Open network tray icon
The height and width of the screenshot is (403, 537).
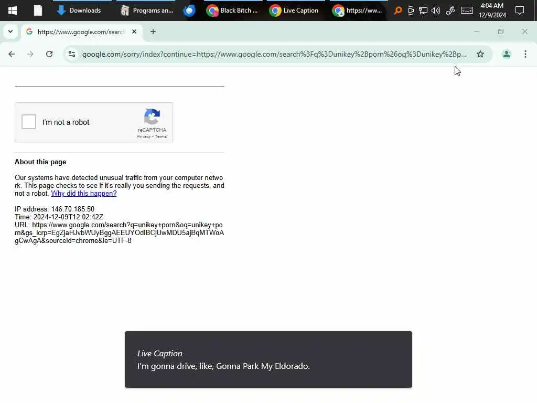[423, 10]
